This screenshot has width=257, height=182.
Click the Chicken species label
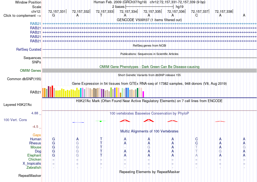[x=35, y=159]
